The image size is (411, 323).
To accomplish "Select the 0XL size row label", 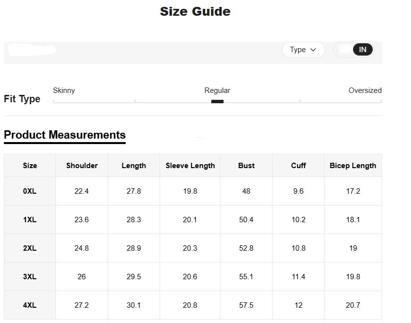I will [30, 191].
